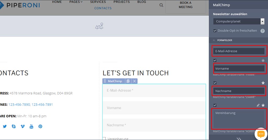This screenshot has height=140, width=268.
Task: Click the search magnifier icon in header
Action: (x=161, y=5)
